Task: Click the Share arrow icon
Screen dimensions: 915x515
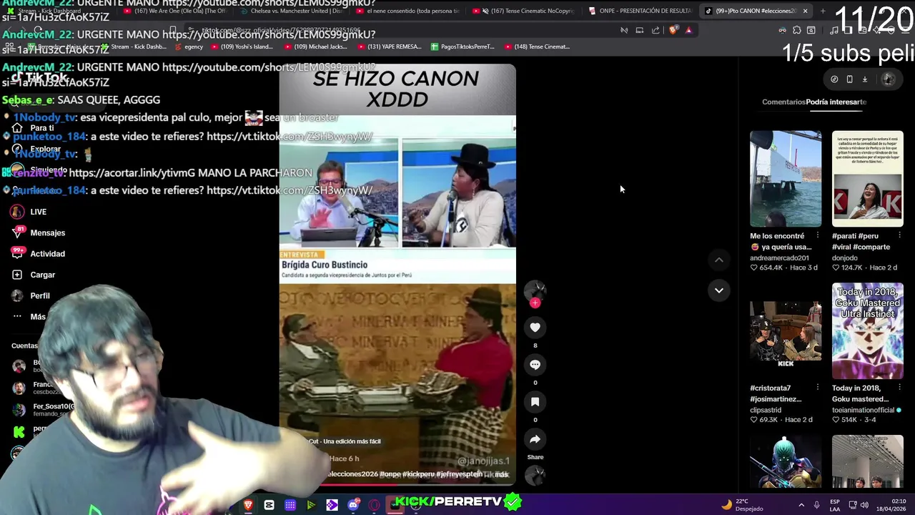Action: click(x=535, y=439)
